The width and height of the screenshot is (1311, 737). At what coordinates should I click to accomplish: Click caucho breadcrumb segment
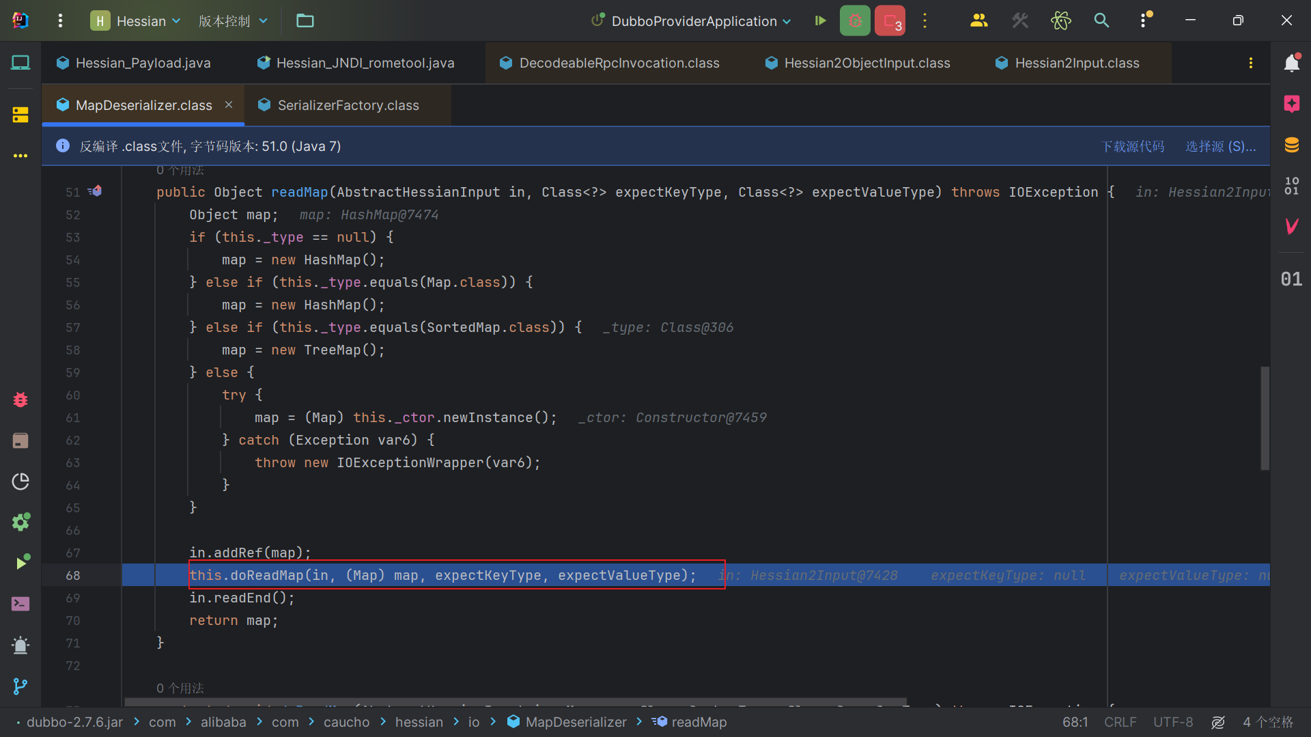click(x=346, y=722)
